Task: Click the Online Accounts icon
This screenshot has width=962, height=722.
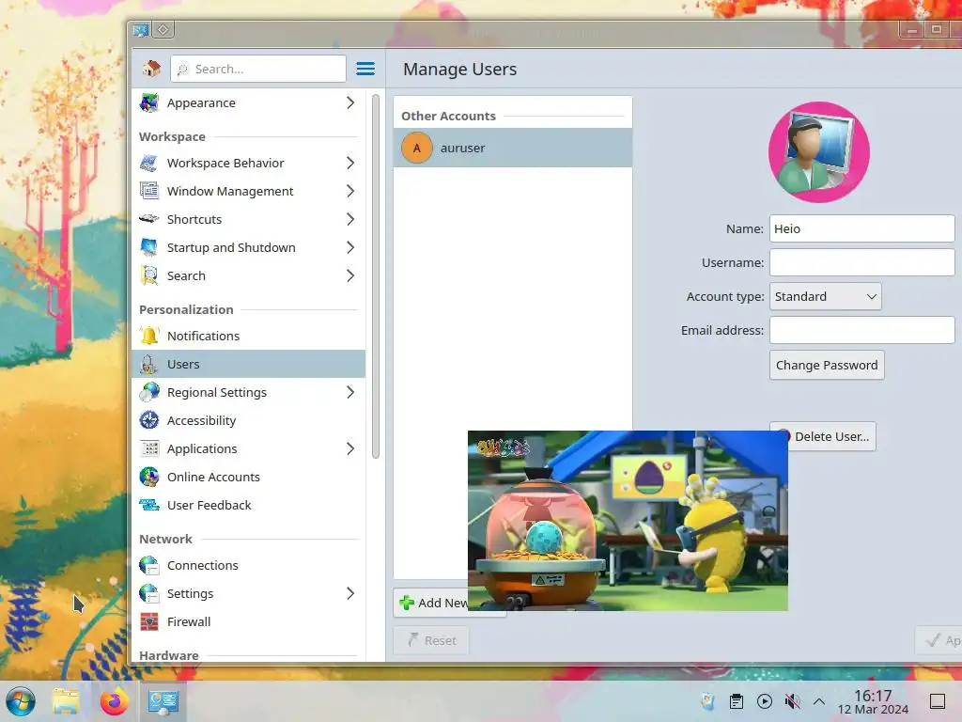Action: pos(149,477)
